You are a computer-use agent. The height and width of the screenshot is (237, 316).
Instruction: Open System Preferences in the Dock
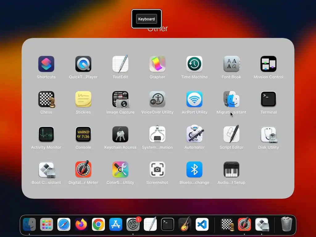(133, 224)
